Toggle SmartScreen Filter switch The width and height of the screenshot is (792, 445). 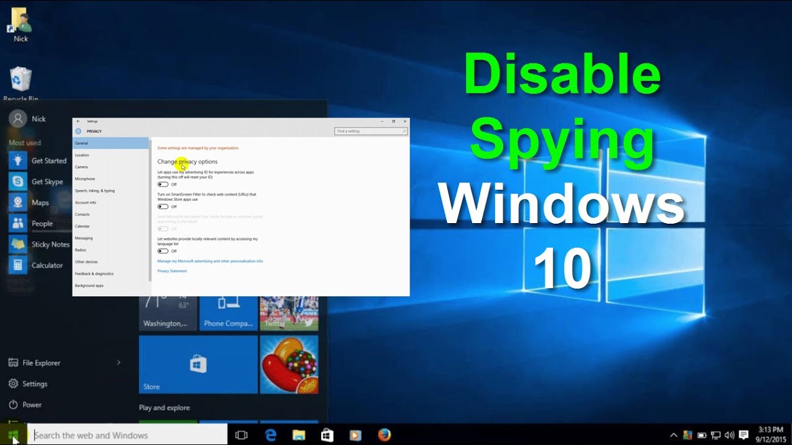(x=163, y=206)
